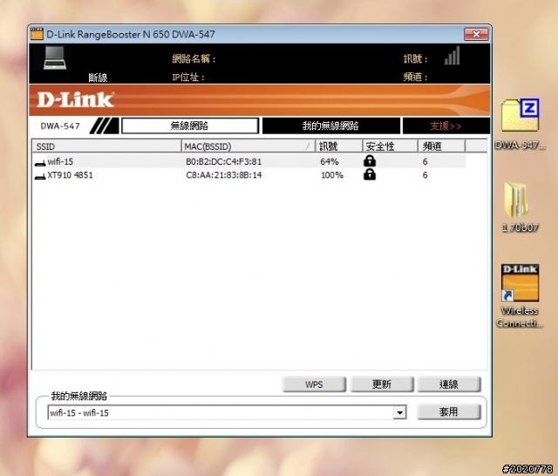Sort by the 安全性 column header

coord(390,146)
